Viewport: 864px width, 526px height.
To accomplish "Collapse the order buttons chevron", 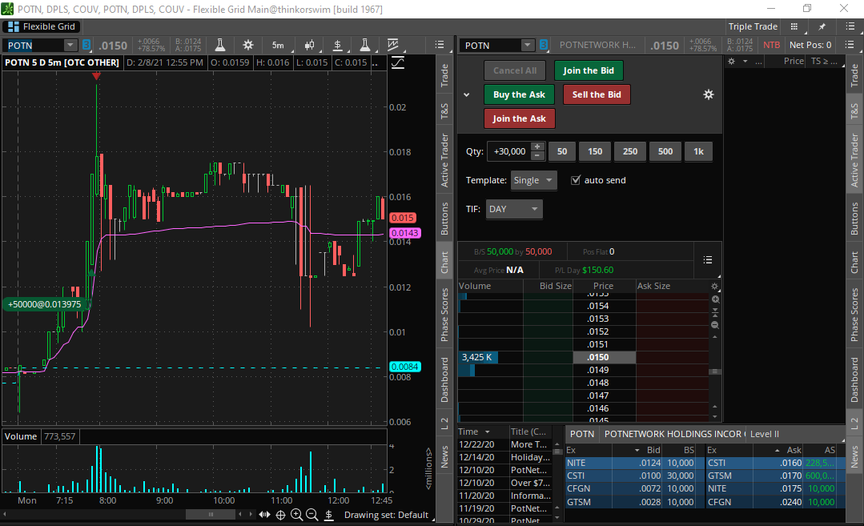I will (467, 94).
